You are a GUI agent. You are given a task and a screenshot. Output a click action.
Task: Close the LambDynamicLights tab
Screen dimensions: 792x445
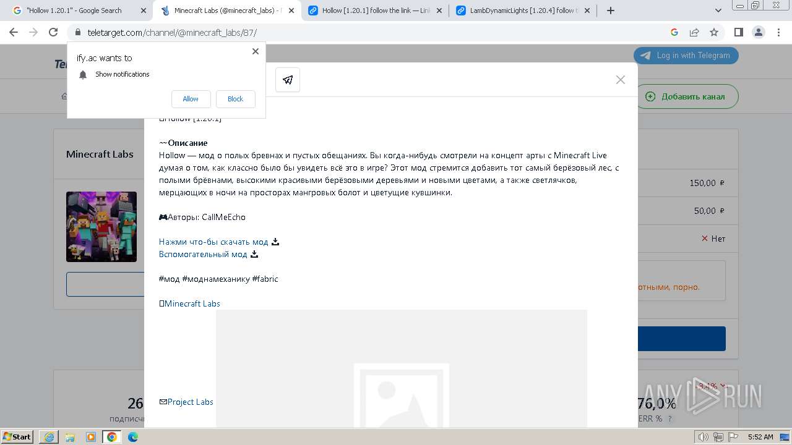click(587, 11)
